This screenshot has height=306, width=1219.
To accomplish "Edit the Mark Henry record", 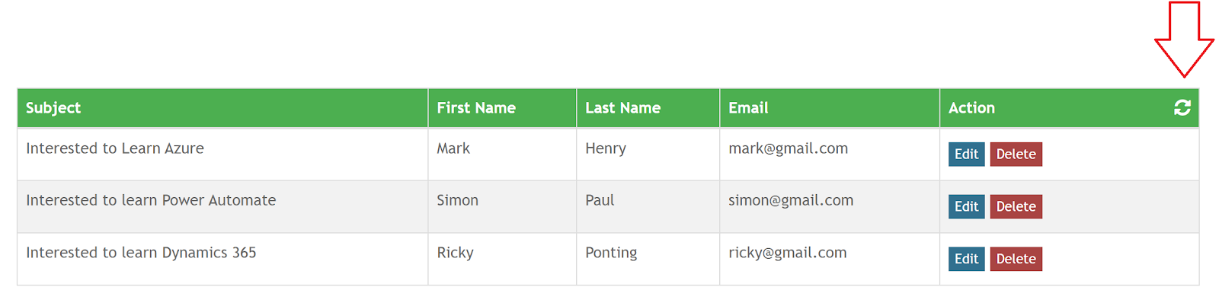I will pos(966,154).
